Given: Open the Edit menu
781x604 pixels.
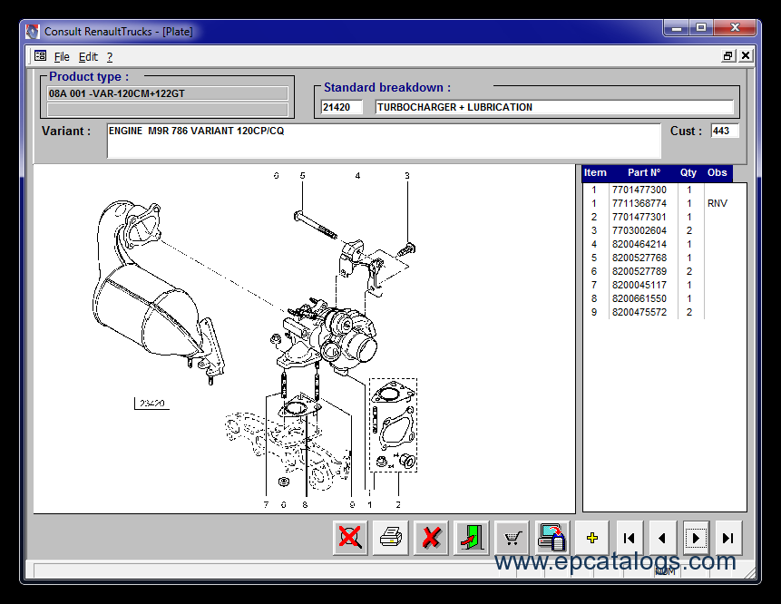Looking at the screenshot, I should (x=88, y=57).
